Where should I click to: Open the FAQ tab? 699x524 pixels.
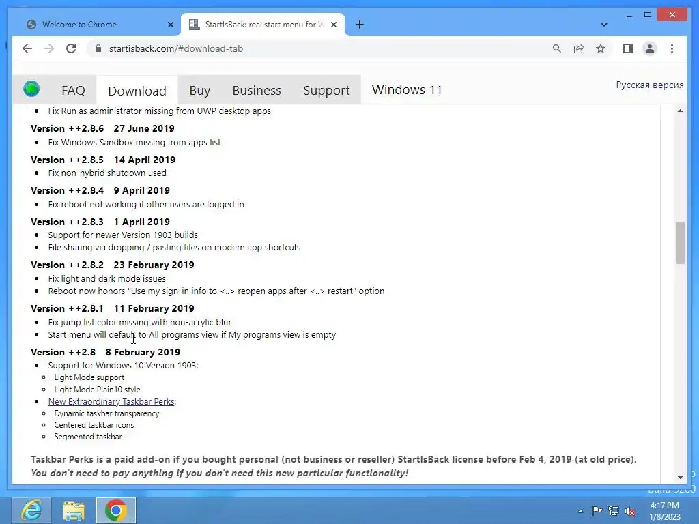pyautogui.click(x=73, y=91)
